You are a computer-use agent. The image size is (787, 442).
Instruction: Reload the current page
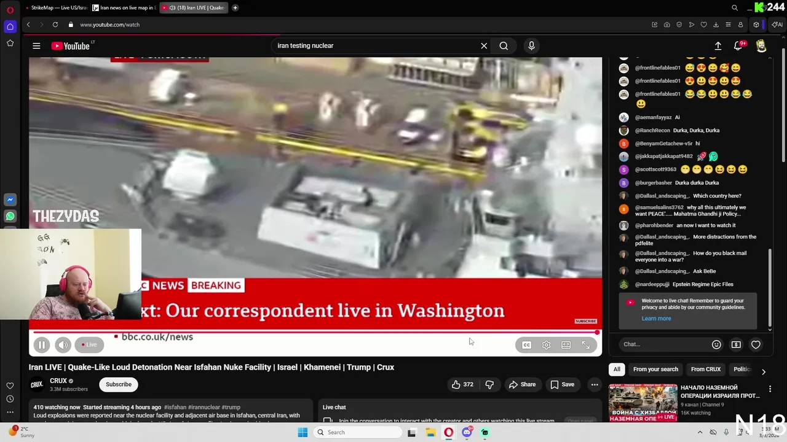click(55, 25)
